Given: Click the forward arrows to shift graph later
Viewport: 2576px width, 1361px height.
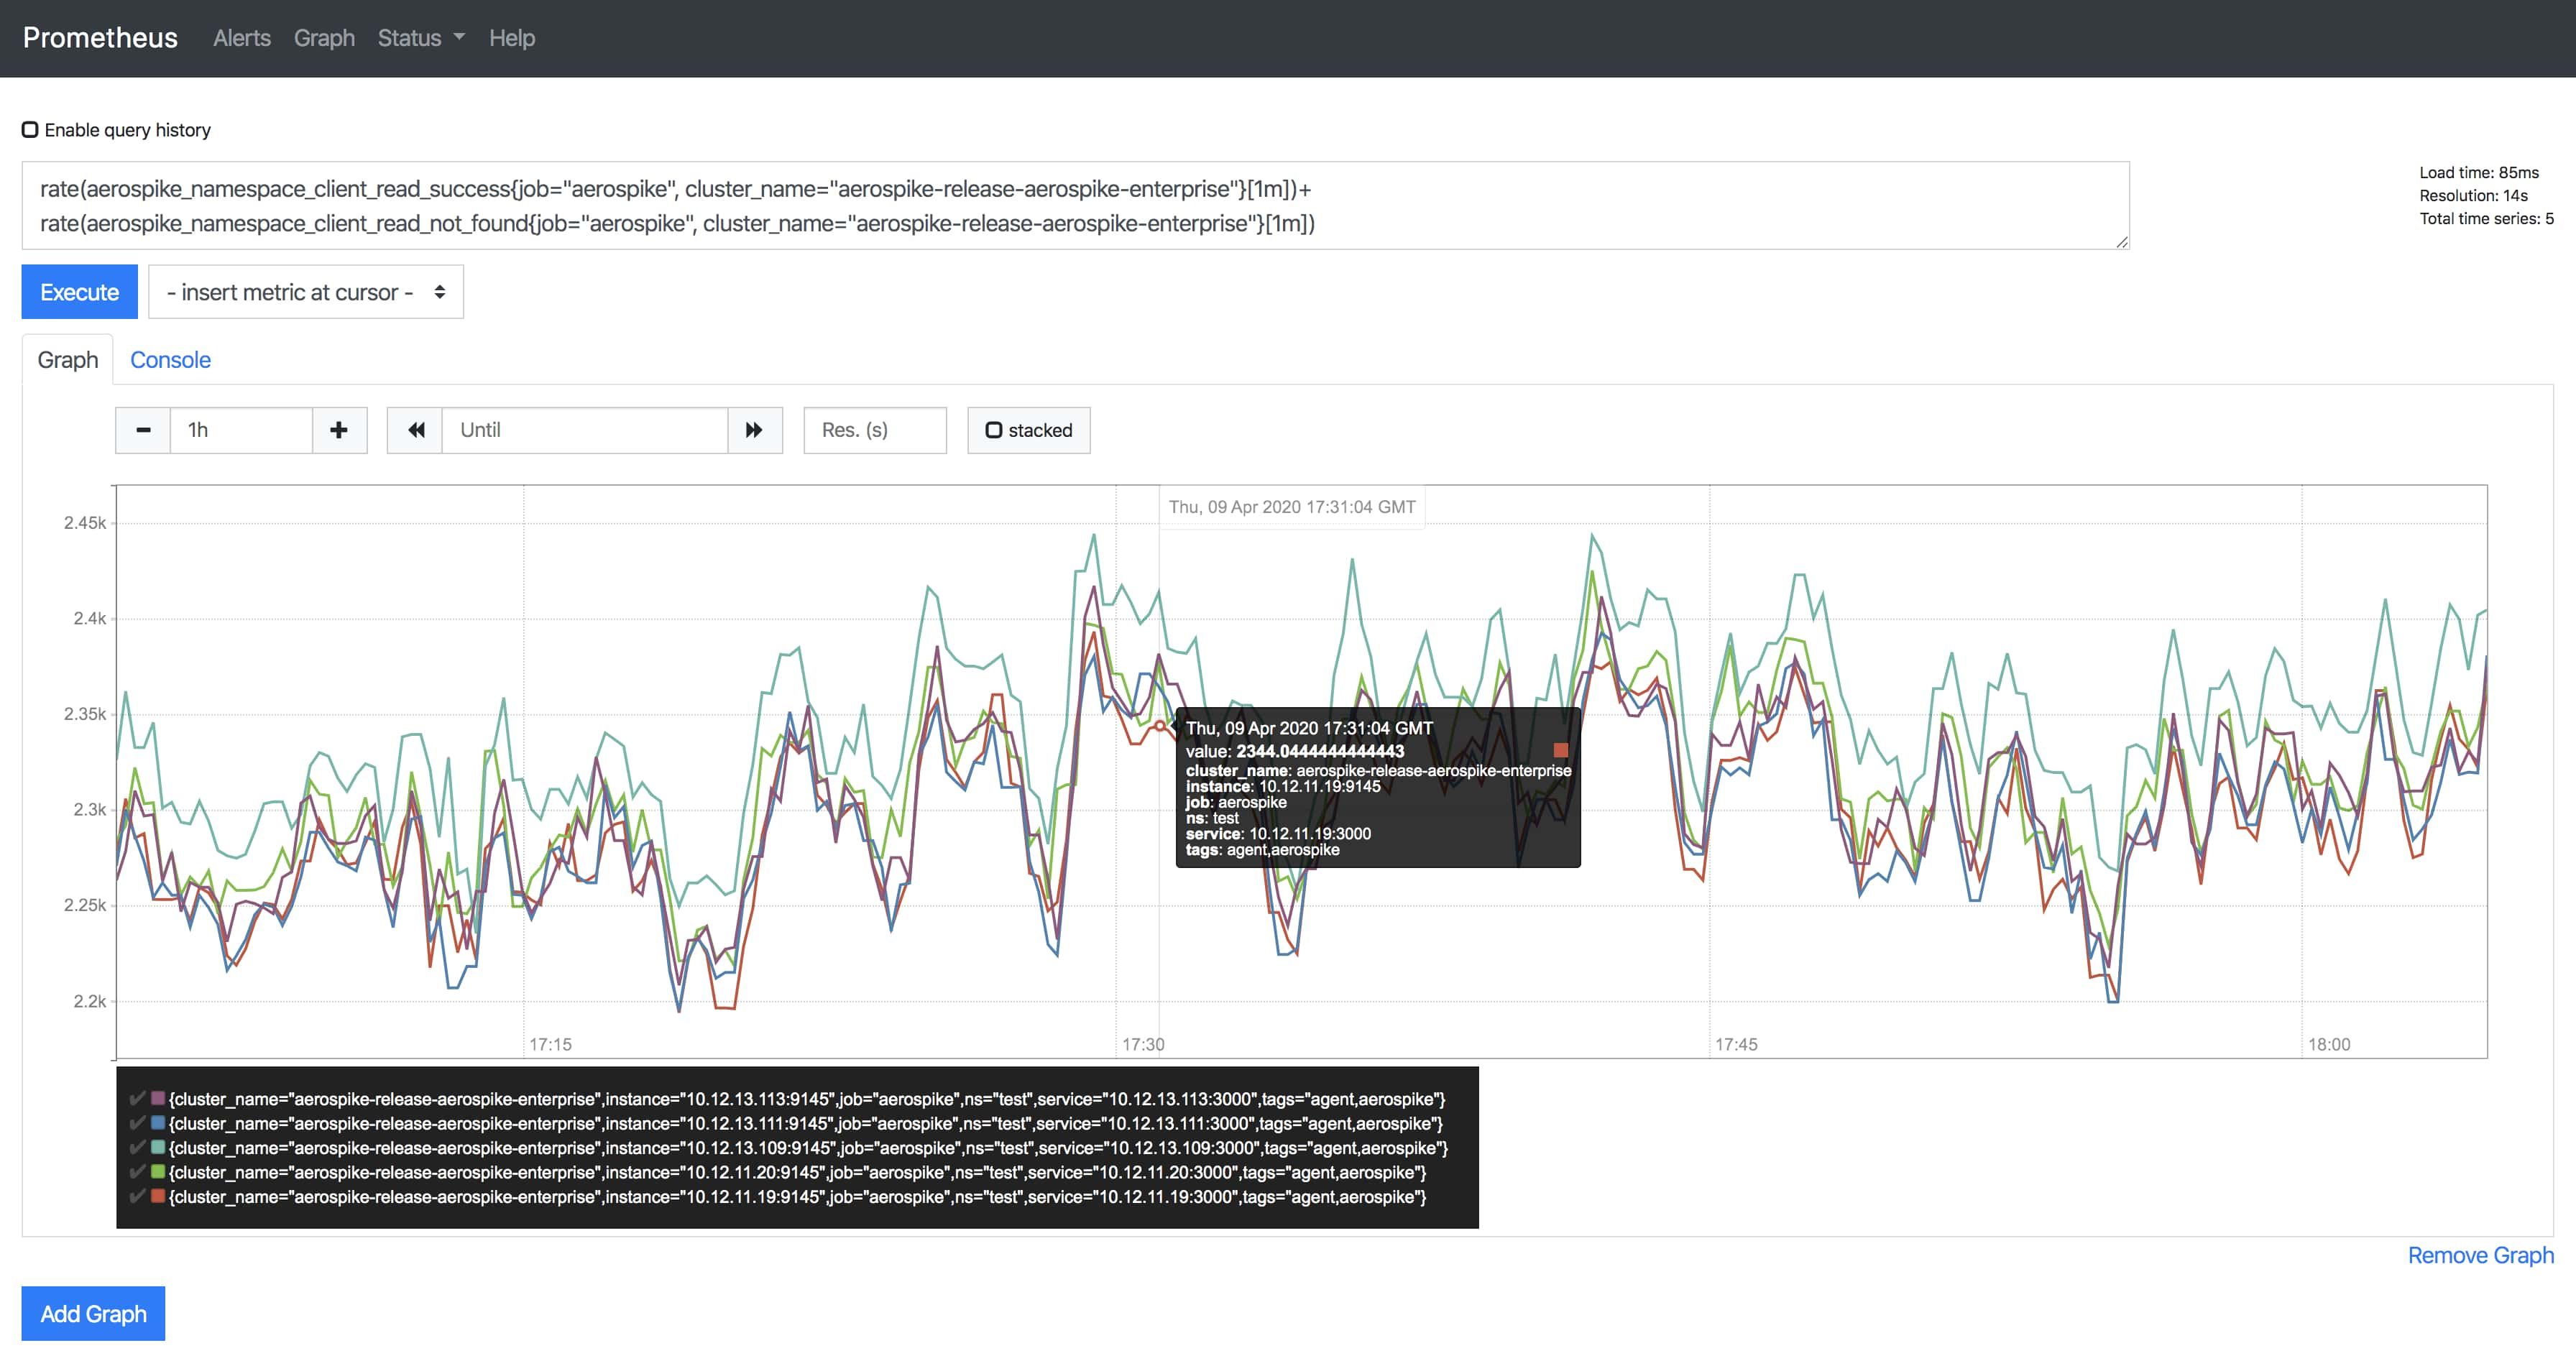Looking at the screenshot, I should click(755, 429).
